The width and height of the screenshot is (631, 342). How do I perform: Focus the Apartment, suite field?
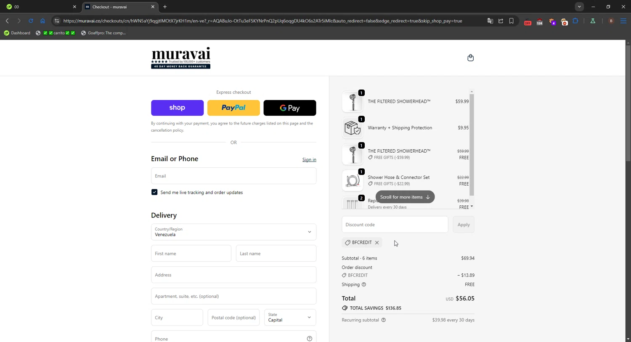(x=233, y=296)
